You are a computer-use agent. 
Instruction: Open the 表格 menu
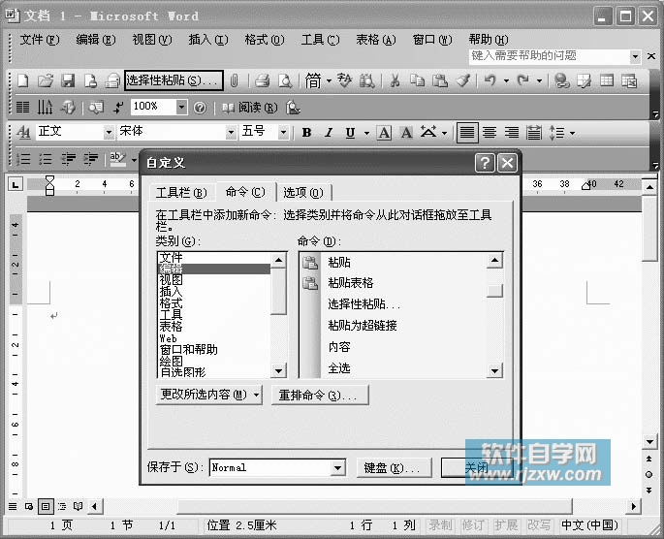tap(376, 40)
